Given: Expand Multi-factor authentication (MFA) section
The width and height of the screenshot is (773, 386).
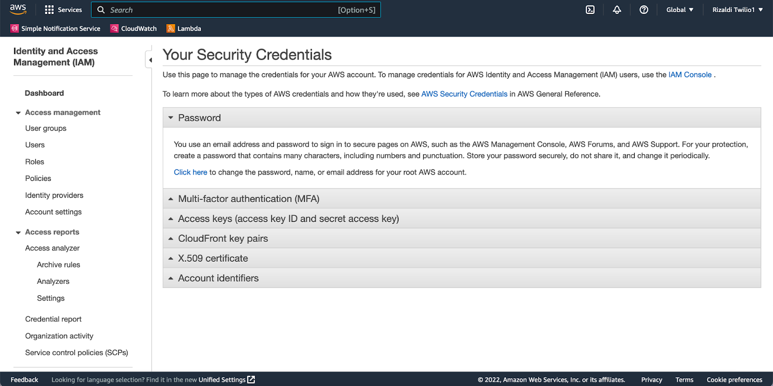Looking at the screenshot, I should pyautogui.click(x=462, y=199).
